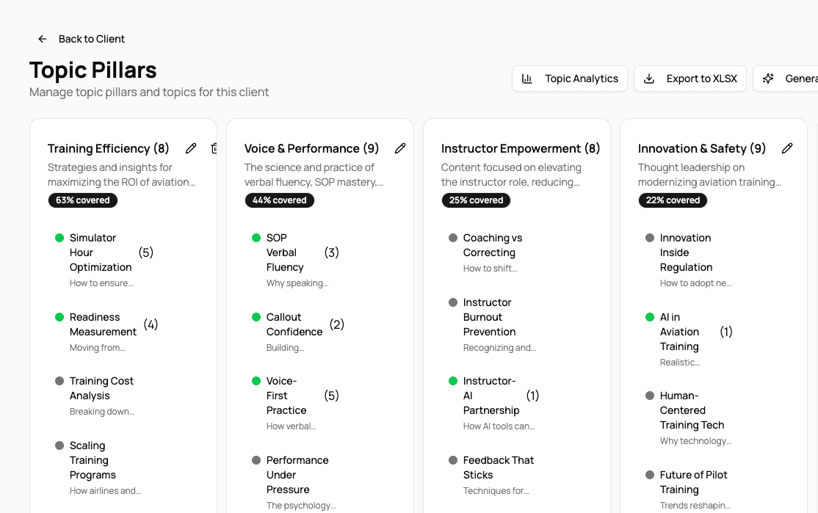Image resolution: width=818 pixels, height=513 pixels.
Task: Click count (1) beside AI in Aviation Training
Action: (726, 332)
